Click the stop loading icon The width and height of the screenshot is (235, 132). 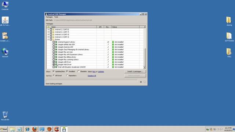tap(141, 82)
